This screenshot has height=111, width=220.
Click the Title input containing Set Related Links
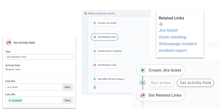pos(39,57)
